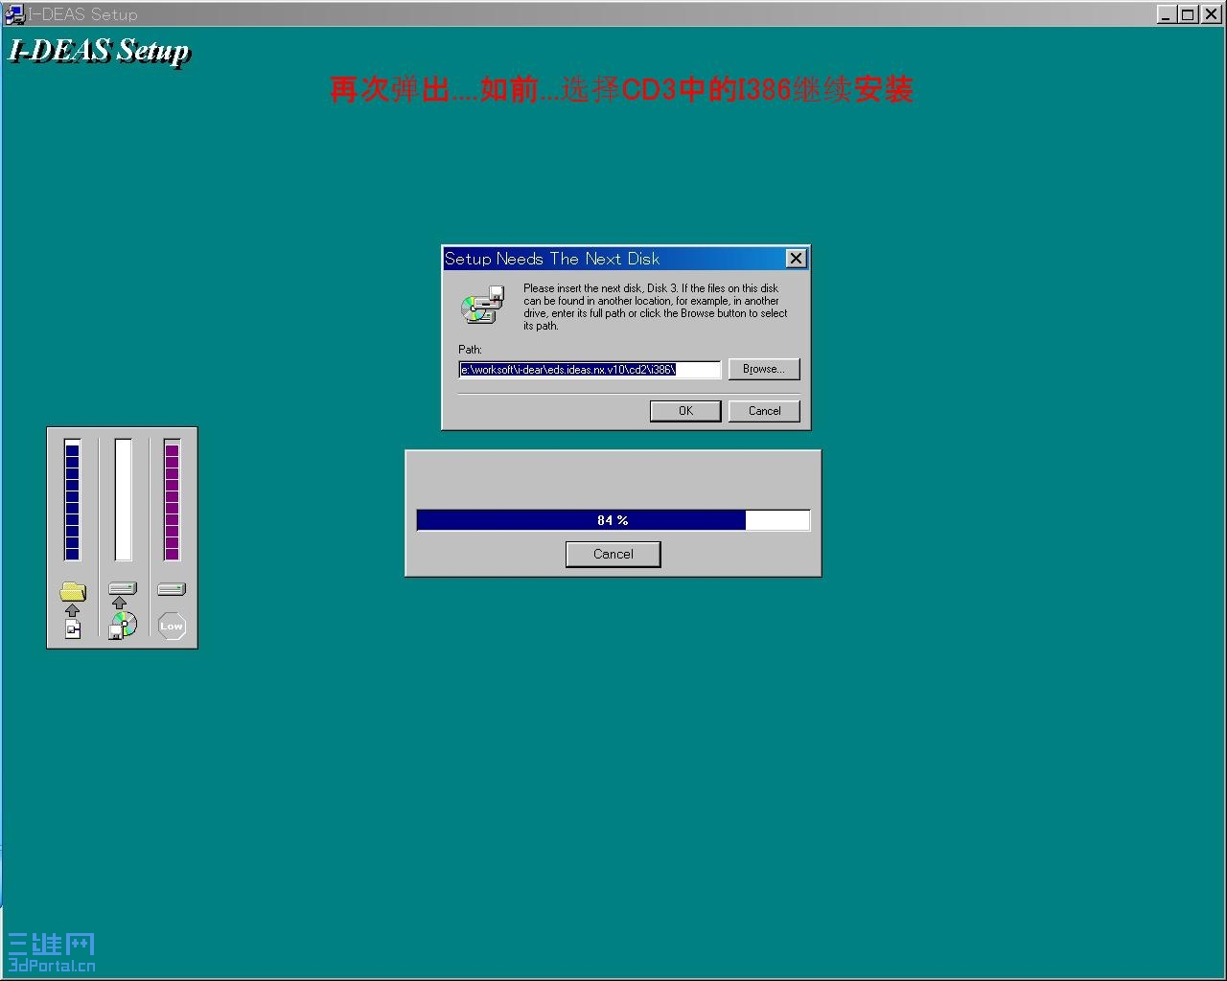Click the I-DEAS Setup italic heading

tap(100, 51)
